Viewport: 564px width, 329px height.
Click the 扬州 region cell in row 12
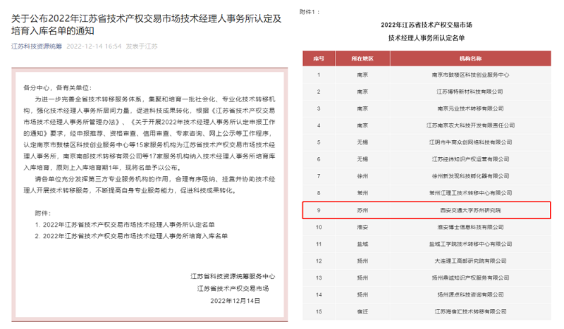point(362,261)
